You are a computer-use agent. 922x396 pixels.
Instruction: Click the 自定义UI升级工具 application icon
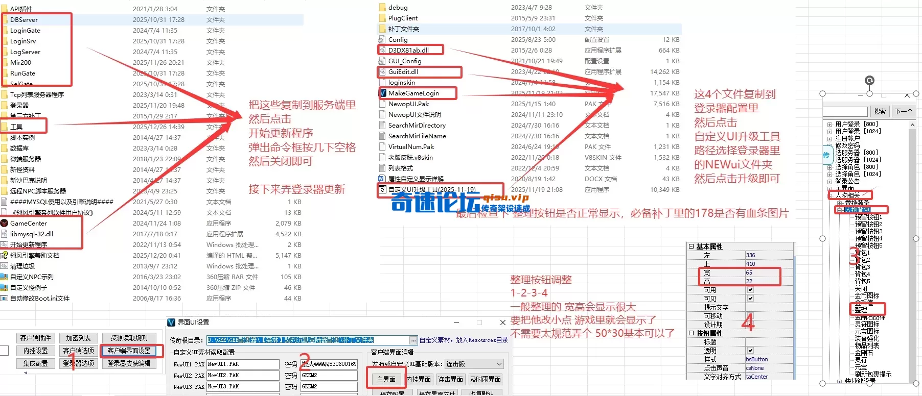(x=382, y=189)
